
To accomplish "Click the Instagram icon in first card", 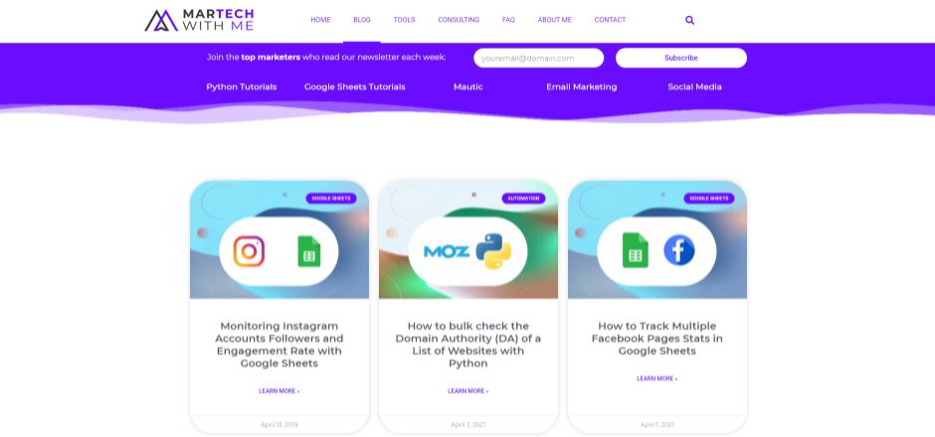I will coord(249,250).
